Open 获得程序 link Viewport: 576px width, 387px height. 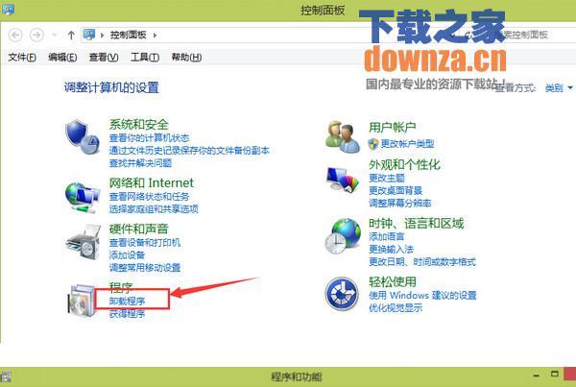point(127,314)
